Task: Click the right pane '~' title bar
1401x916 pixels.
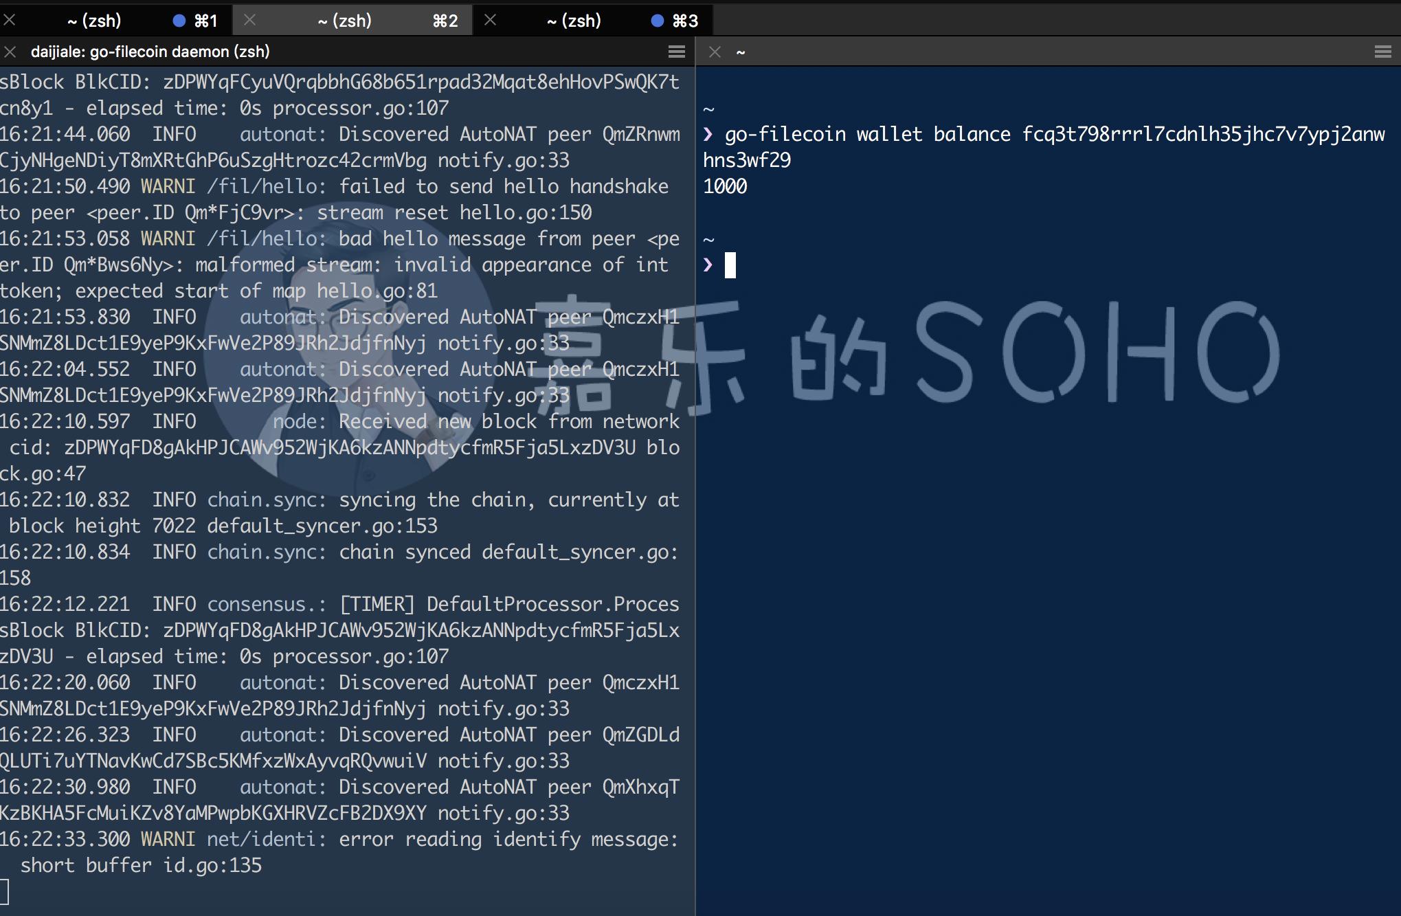Action: pos(1031,52)
